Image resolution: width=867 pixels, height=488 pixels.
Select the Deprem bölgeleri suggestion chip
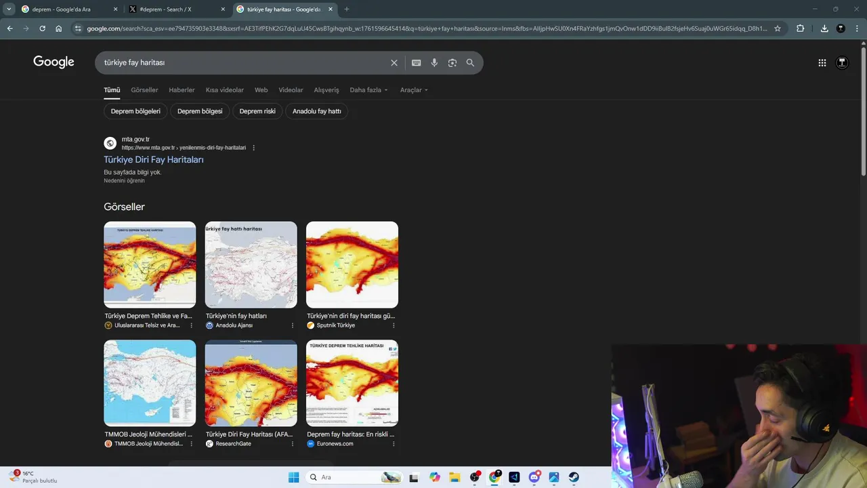click(135, 111)
